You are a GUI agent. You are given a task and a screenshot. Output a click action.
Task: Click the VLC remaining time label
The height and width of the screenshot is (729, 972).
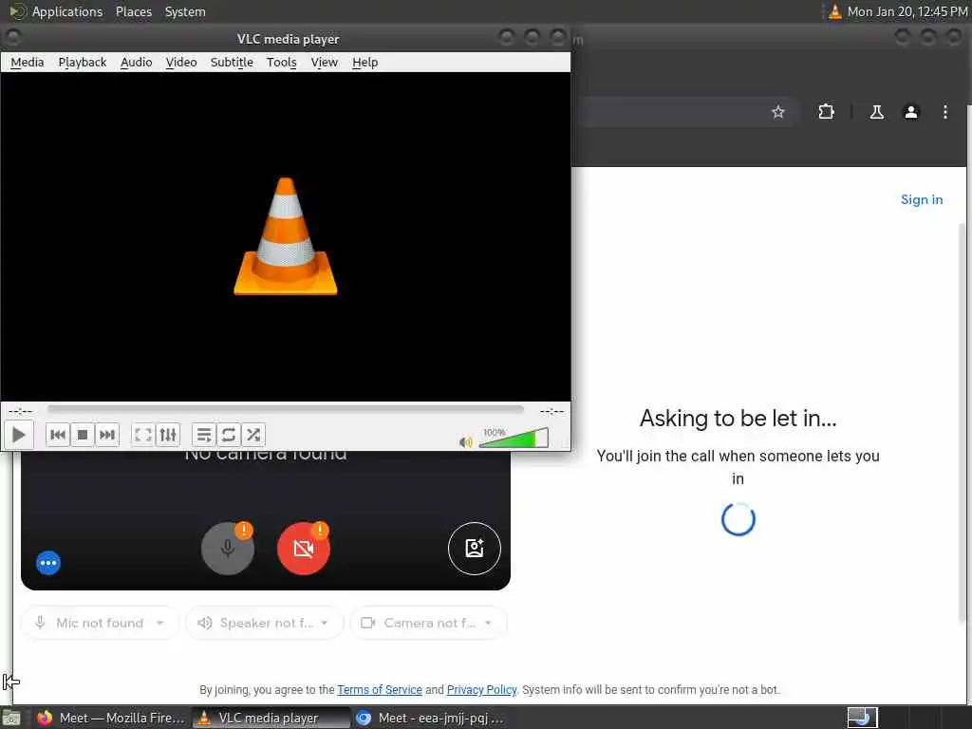tap(551, 411)
